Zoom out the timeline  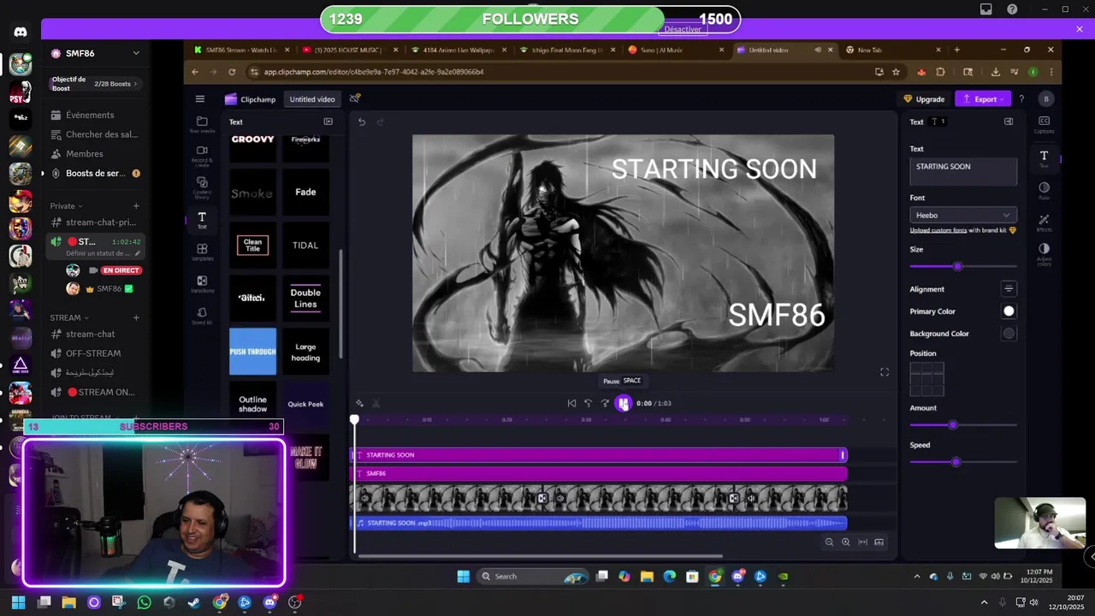tap(829, 542)
